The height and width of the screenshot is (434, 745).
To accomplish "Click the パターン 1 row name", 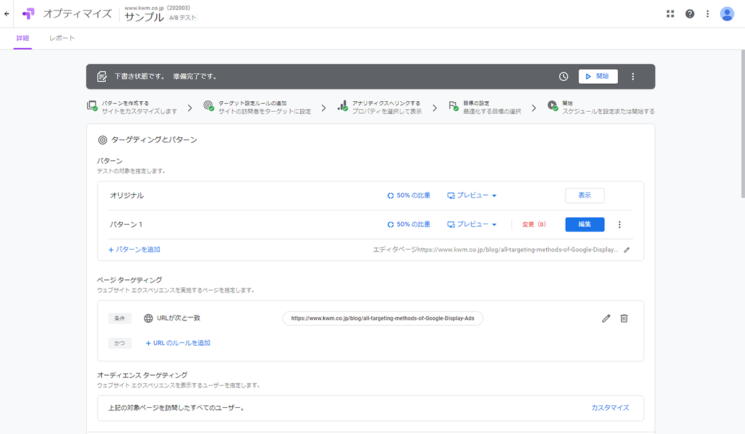I will [126, 224].
